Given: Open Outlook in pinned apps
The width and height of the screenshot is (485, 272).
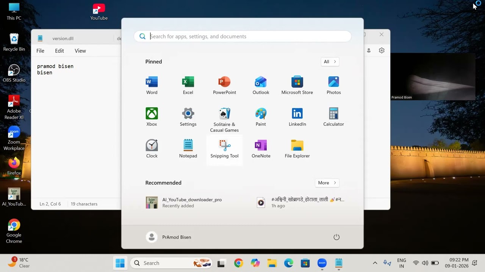Looking at the screenshot, I should [x=261, y=86].
